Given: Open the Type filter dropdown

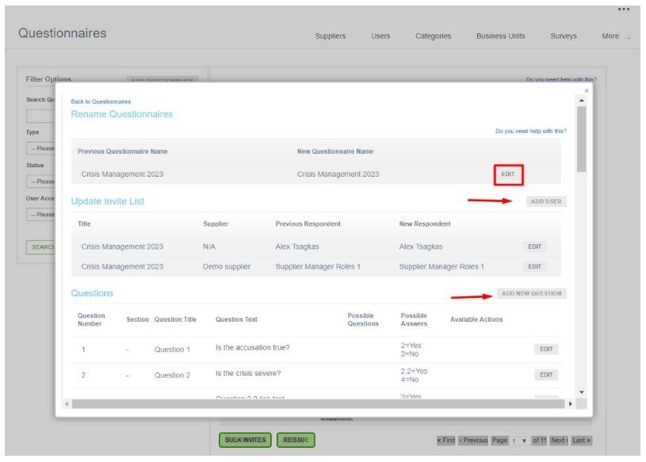Looking at the screenshot, I should pos(41,148).
